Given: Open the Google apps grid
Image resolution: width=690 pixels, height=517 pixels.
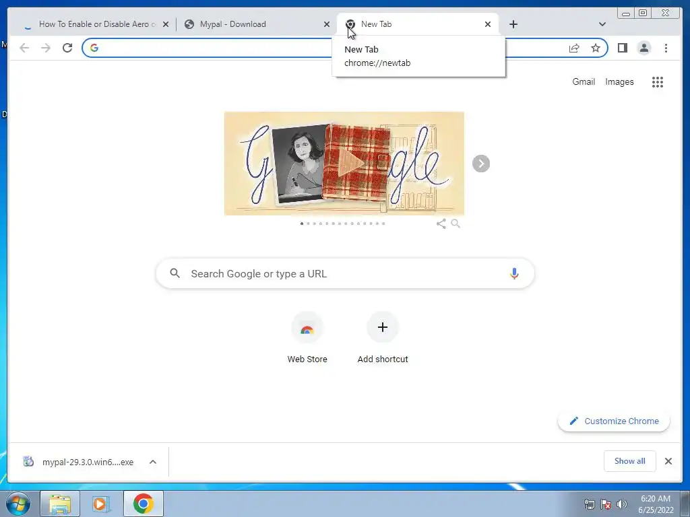Looking at the screenshot, I should (658, 81).
